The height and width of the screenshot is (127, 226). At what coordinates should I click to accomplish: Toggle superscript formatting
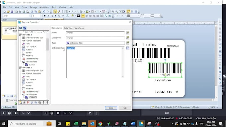(x=63, y=16)
